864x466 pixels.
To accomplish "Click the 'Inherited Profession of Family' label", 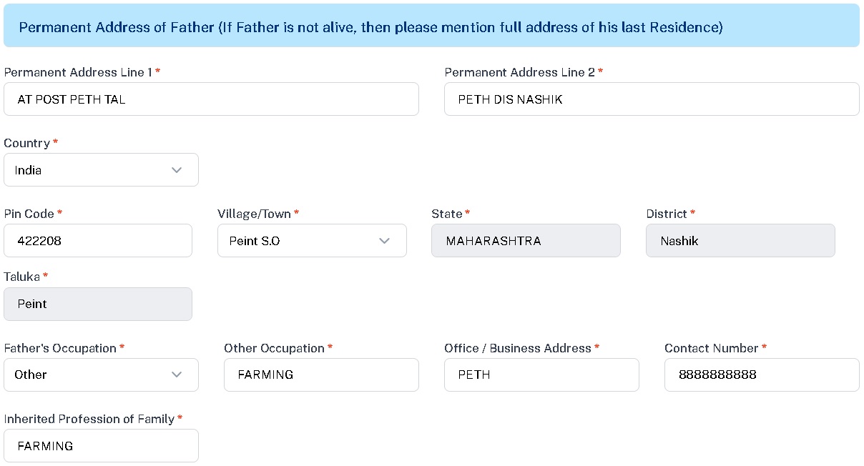I will tap(89, 419).
